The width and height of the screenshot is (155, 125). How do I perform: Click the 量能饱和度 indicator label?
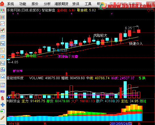point(15,78)
